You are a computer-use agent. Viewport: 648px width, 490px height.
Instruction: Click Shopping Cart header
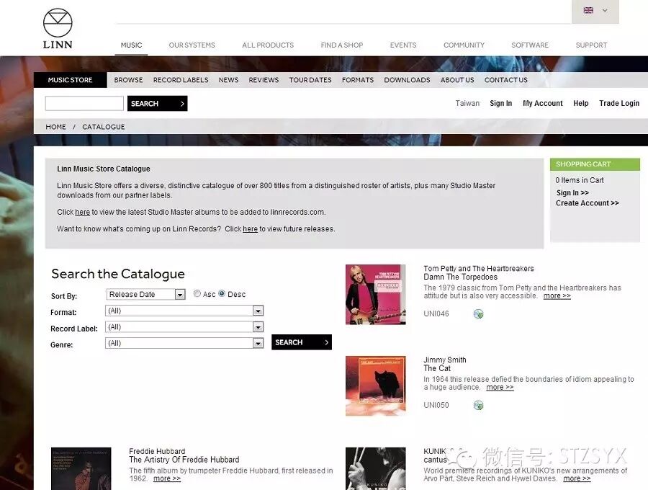pyautogui.click(x=595, y=164)
